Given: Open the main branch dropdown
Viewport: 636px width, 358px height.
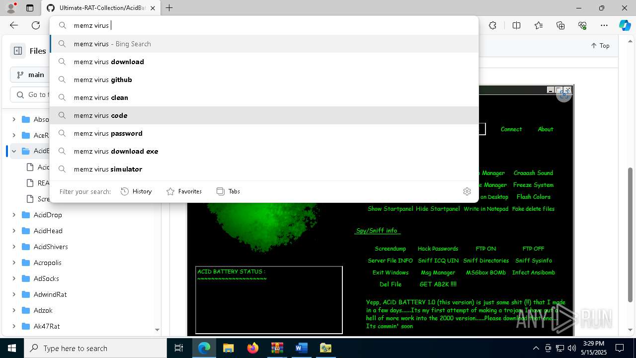Looking at the screenshot, I should coord(30,75).
